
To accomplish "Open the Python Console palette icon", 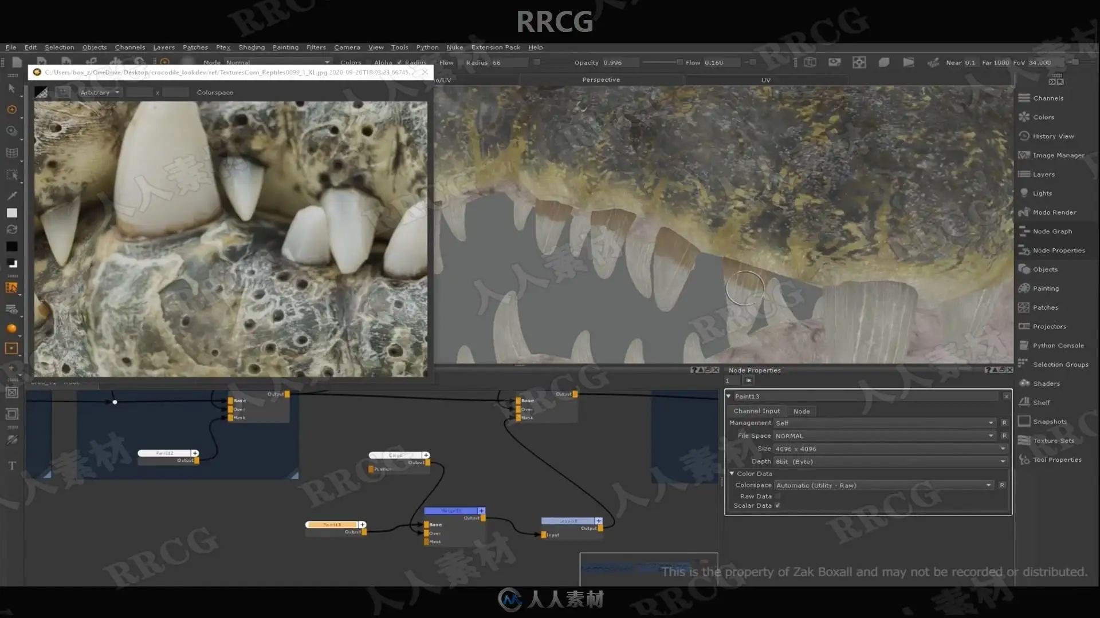I will (x=1024, y=346).
